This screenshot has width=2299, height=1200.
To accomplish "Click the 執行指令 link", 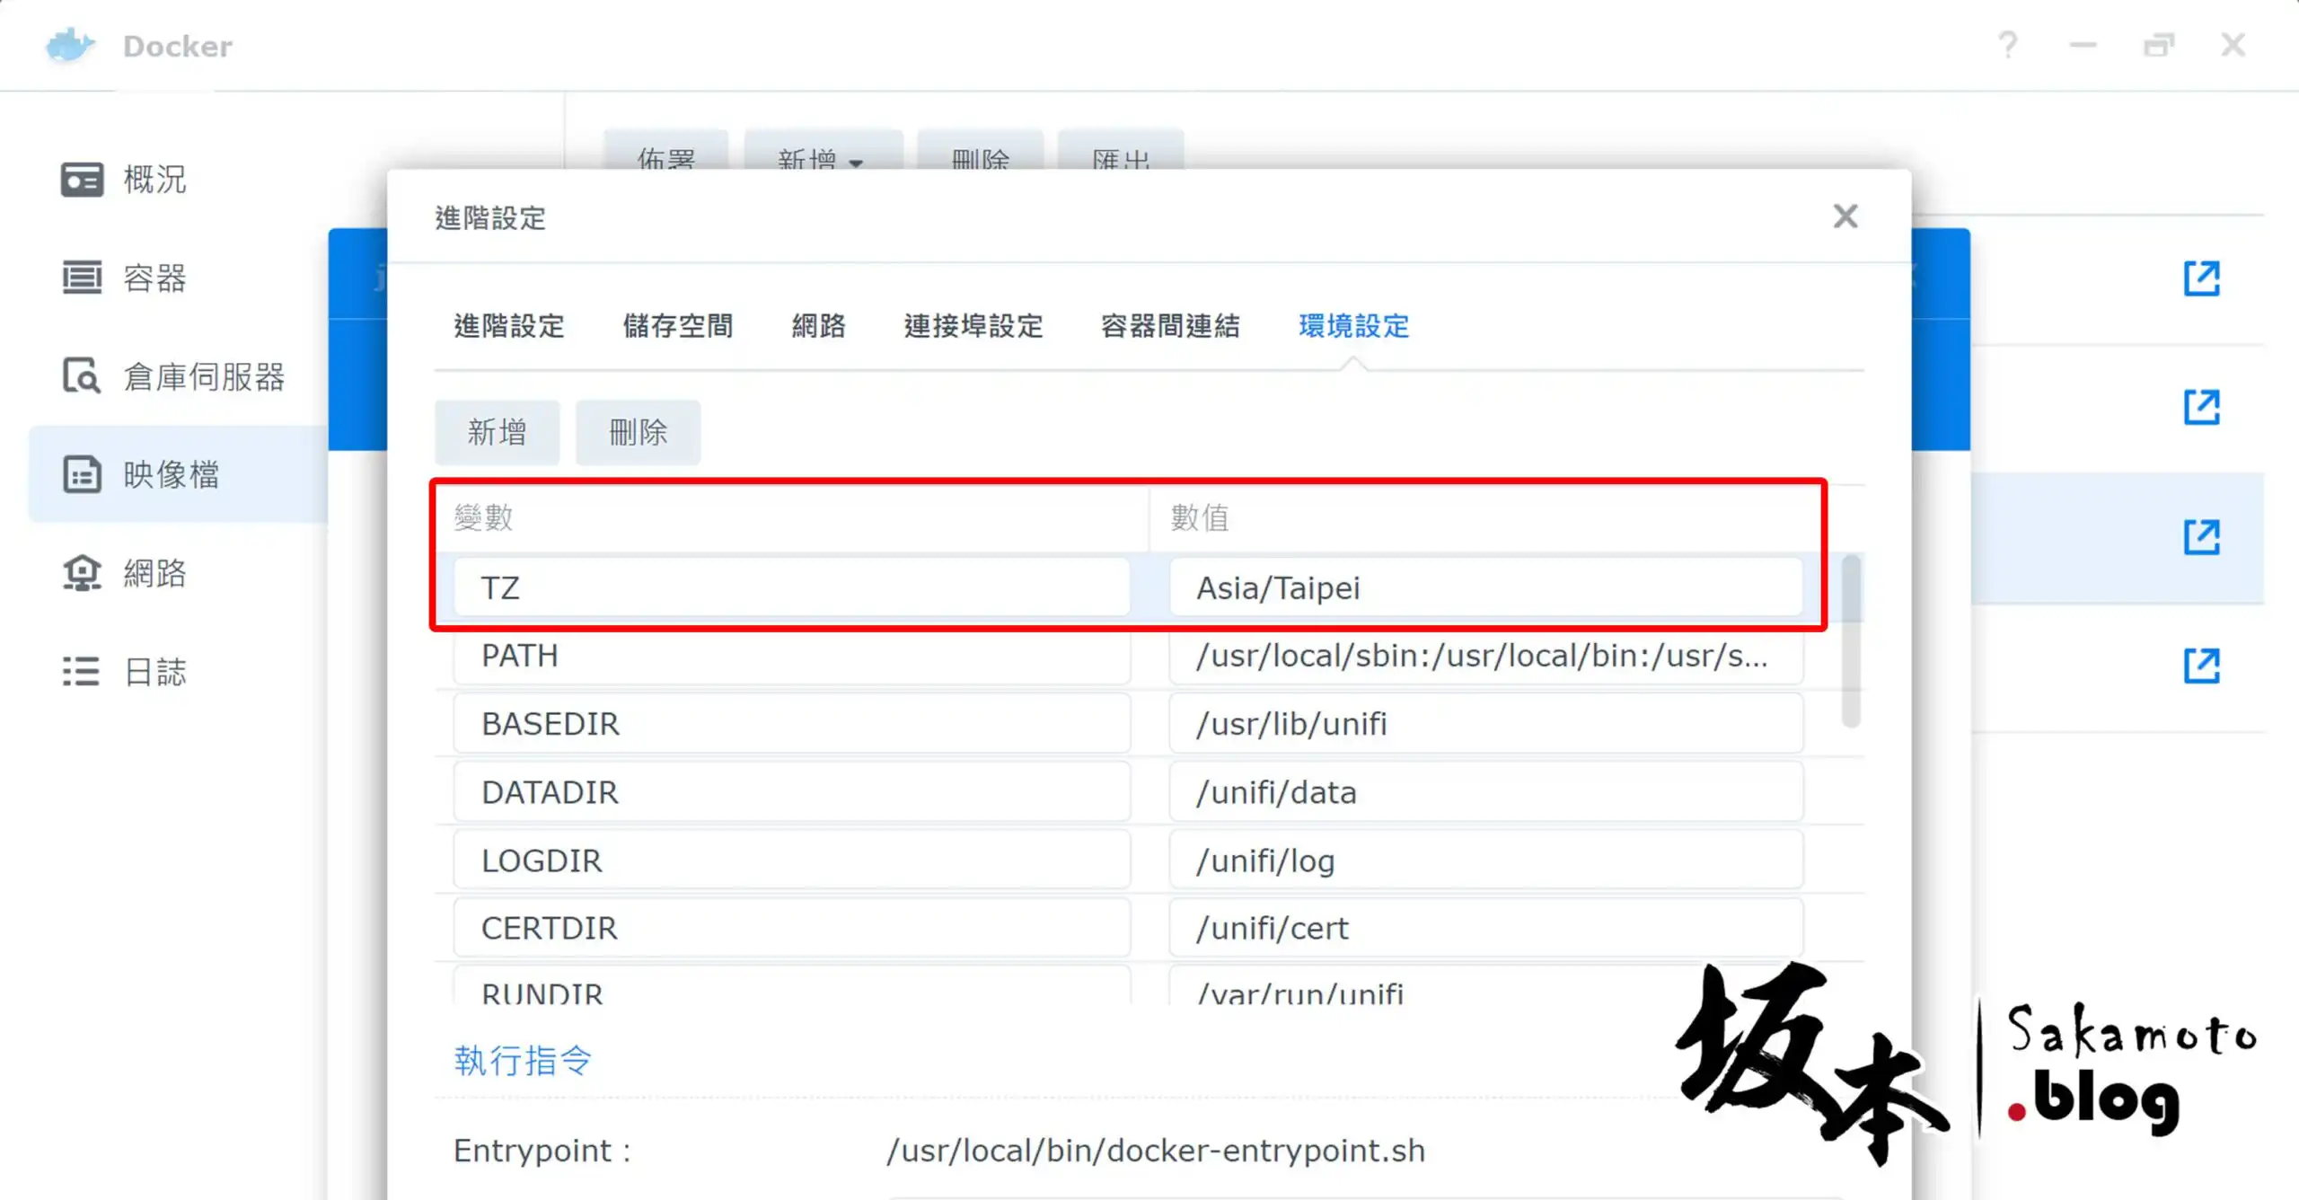I will point(523,1061).
